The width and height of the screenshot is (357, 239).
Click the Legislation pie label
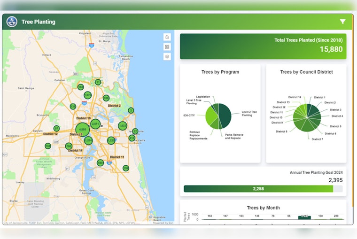(x=203, y=97)
